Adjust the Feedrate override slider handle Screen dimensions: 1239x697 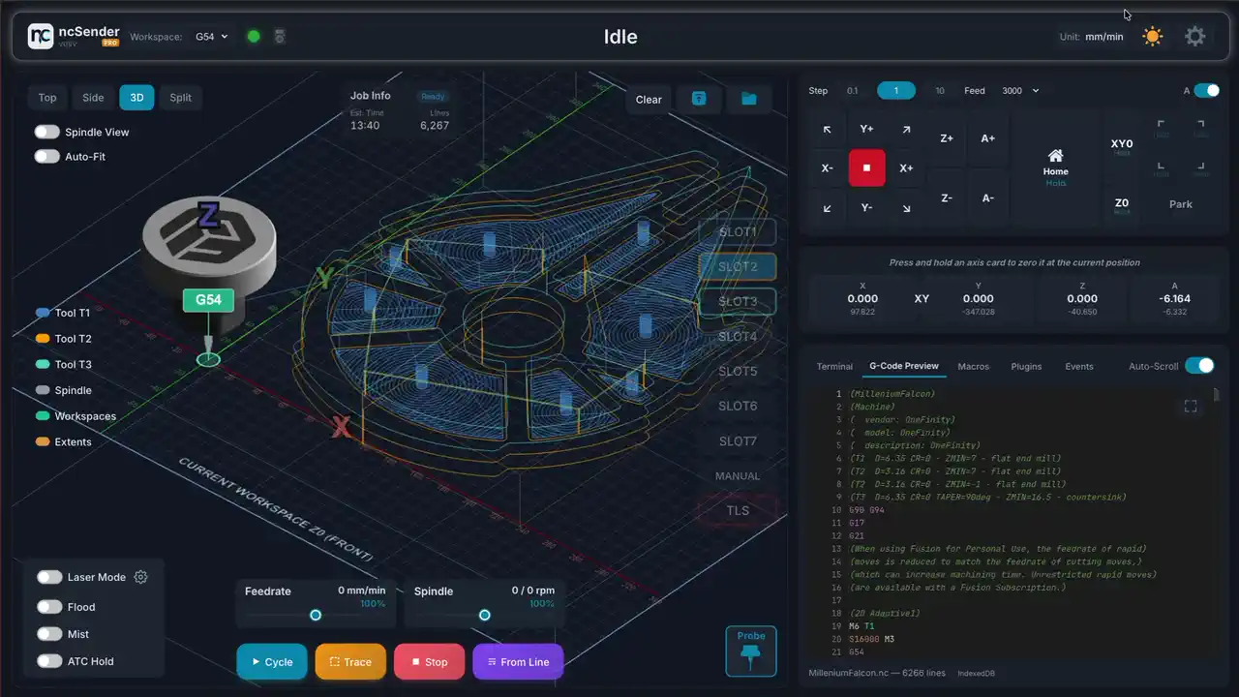point(316,615)
